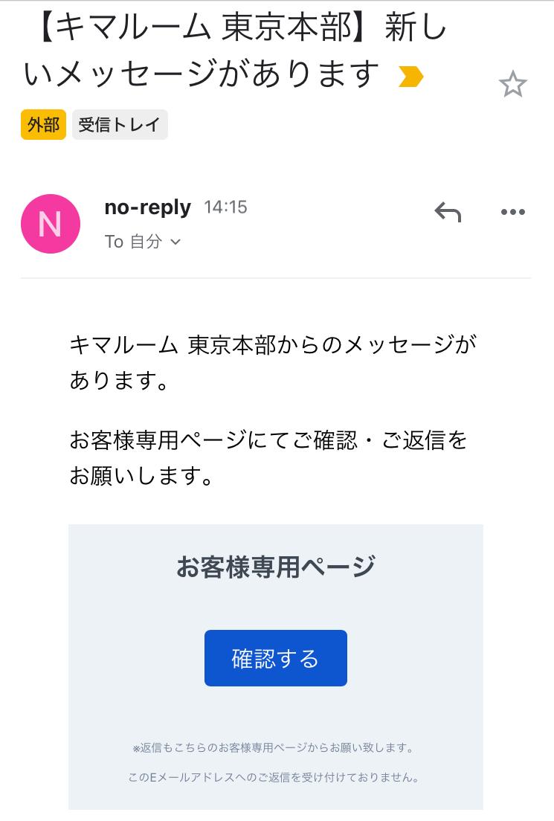Star this email with the star icon

[512, 84]
